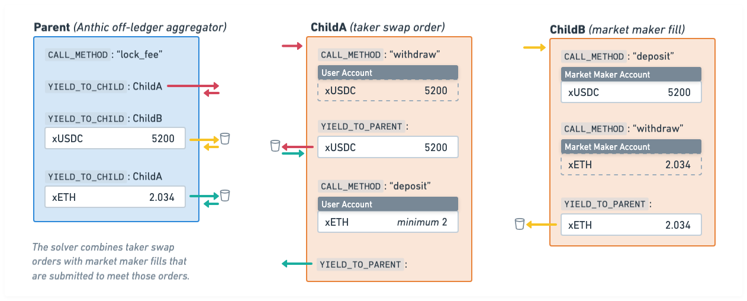Click the xETH minimum 2 box
747x301 pixels.
pos(388,222)
